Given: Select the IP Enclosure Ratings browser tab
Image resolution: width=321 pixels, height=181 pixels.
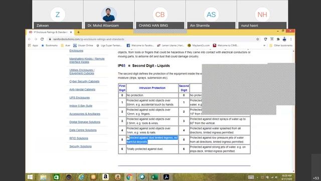Looking at the screenshot, I should tap(50, 32).
